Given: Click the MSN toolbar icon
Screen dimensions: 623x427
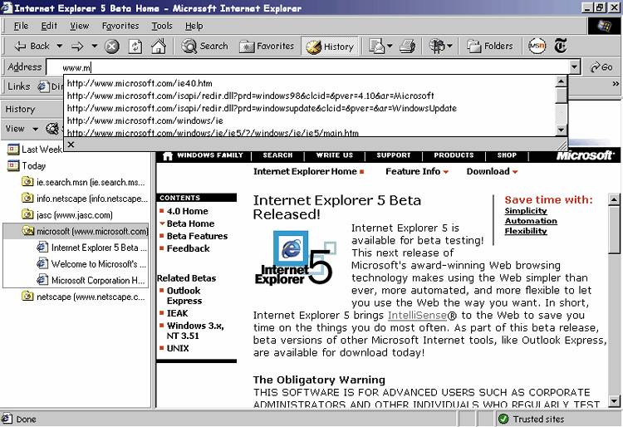Looking at the screenshot, I should (537, 46).
